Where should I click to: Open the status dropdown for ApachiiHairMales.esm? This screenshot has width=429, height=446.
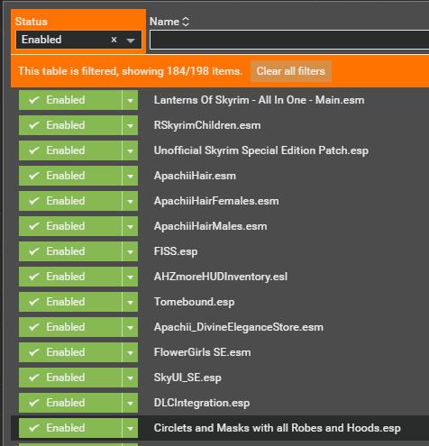(130, 226)
